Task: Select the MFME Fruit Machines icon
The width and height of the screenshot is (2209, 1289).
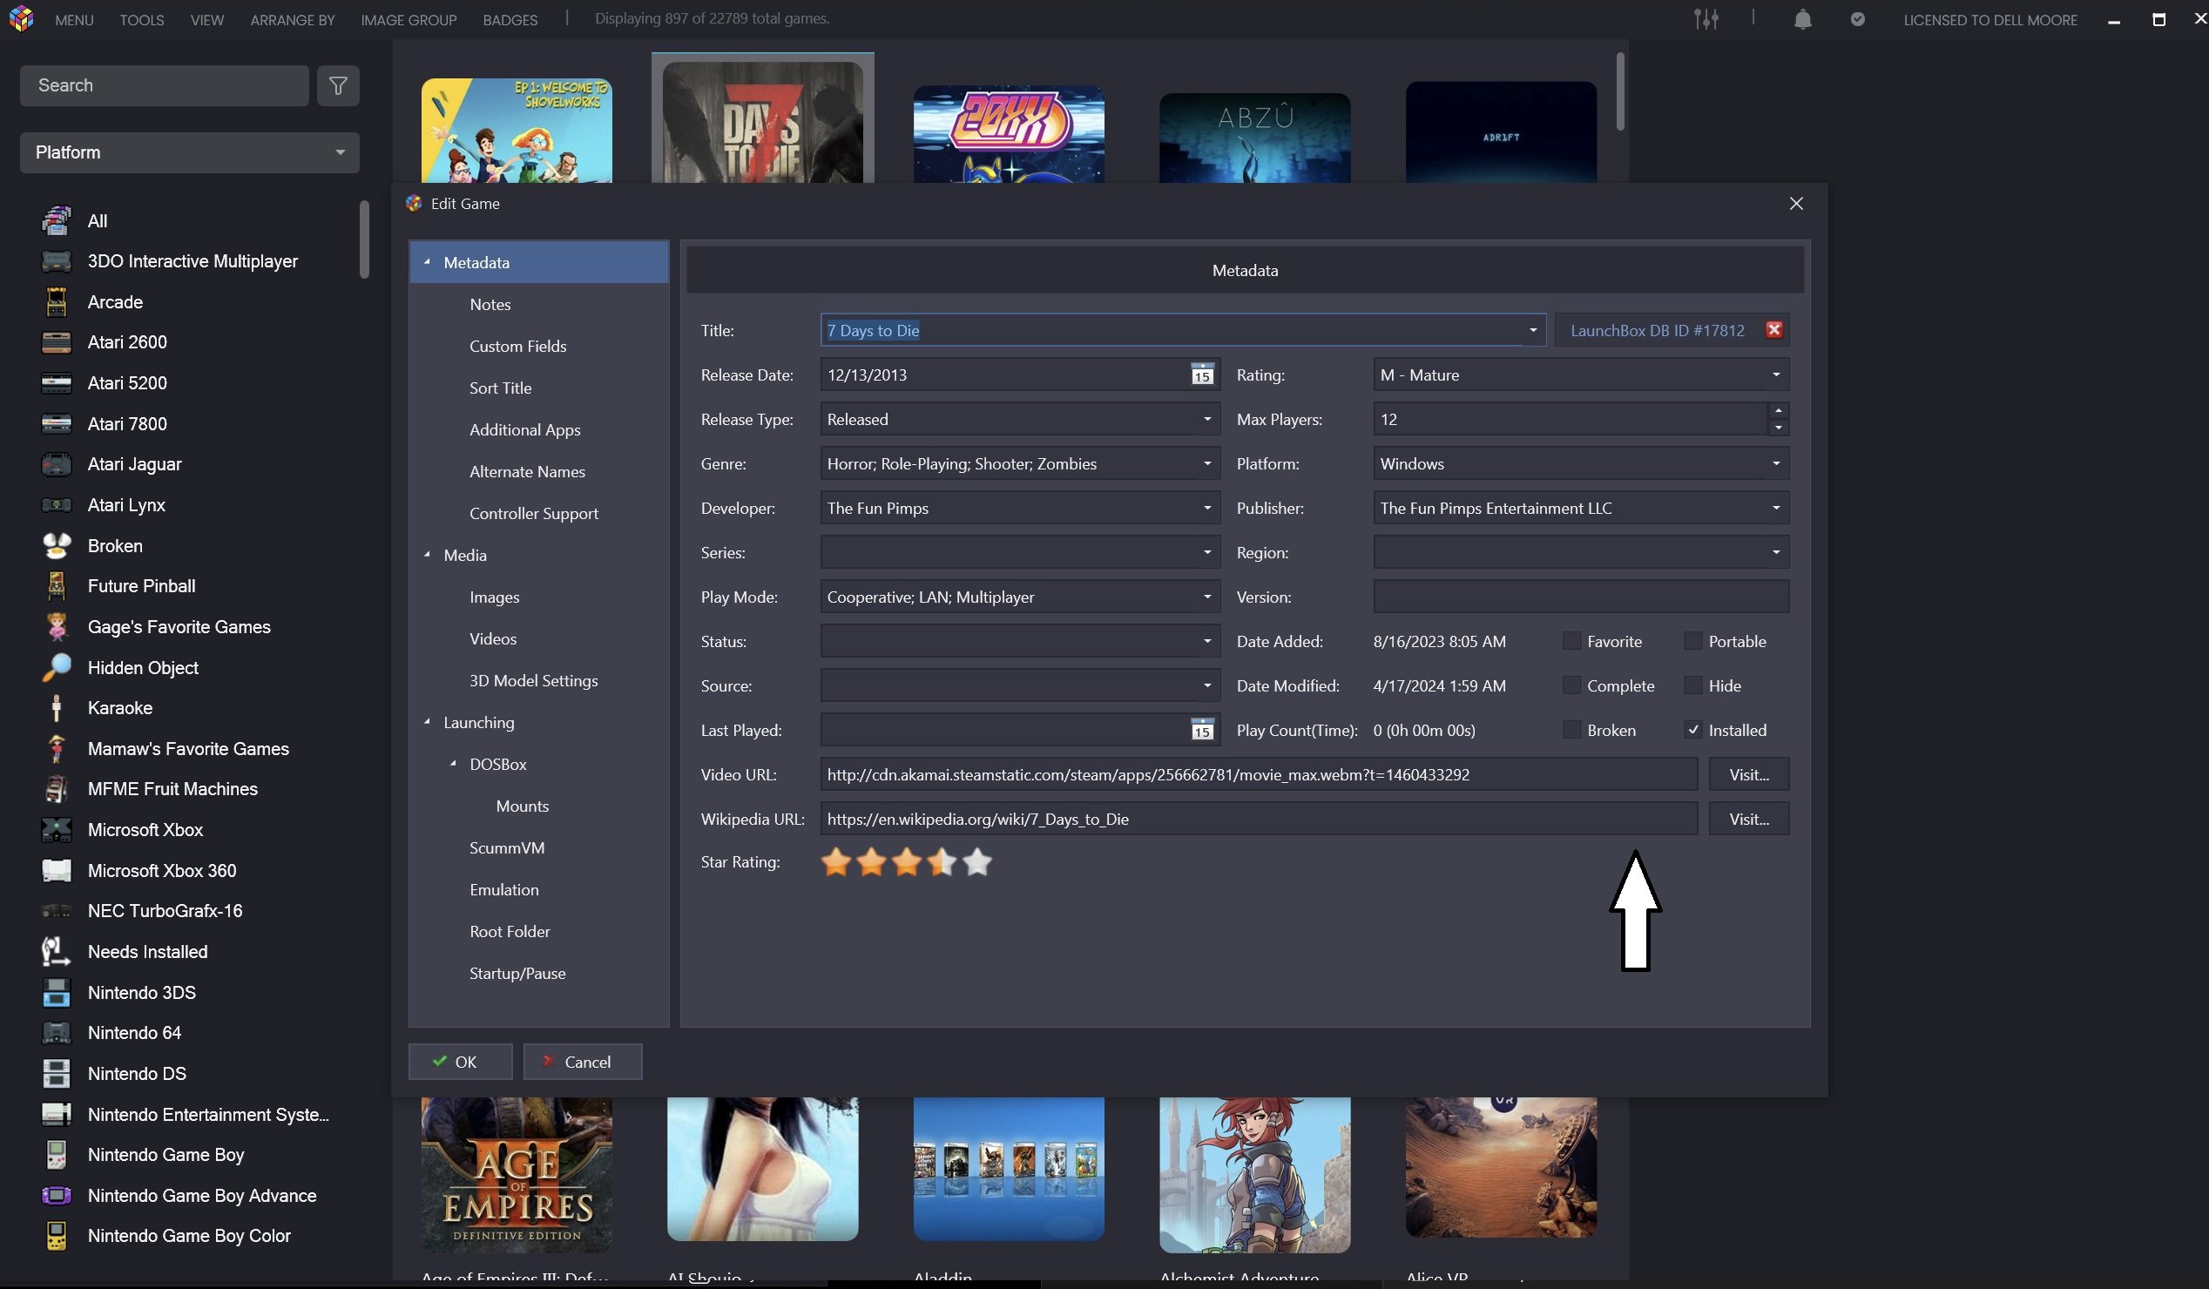Action: point(56,789)
